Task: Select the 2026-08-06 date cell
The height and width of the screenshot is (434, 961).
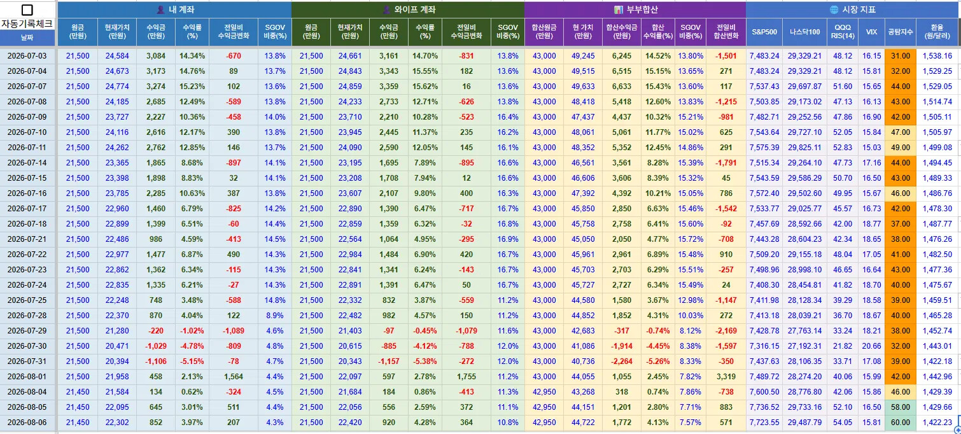Action: click(x=27, y=423)
